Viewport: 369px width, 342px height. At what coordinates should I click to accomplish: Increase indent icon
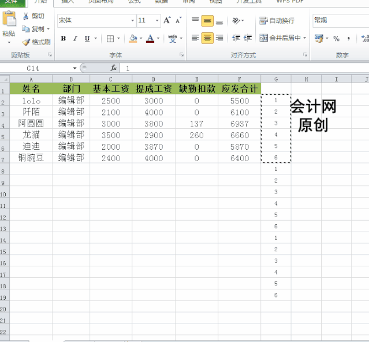click(248, 38)
